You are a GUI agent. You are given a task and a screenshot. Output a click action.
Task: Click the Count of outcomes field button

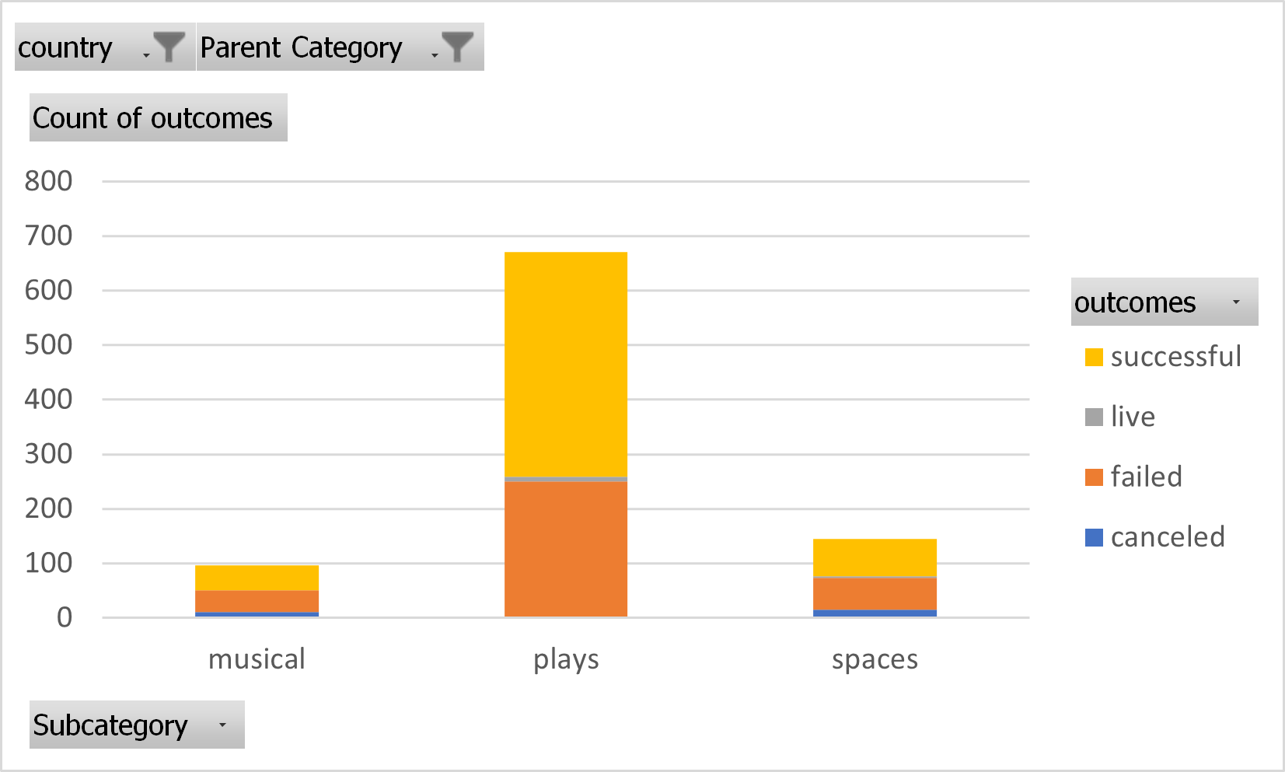pos(157,118)
